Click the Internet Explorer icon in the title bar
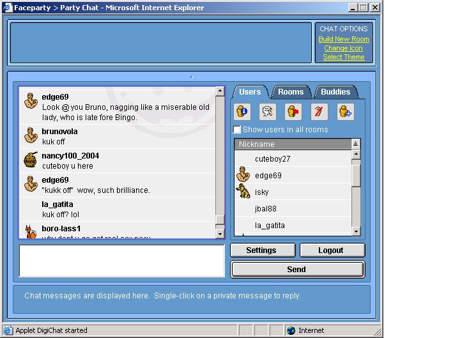This screenshot has width=469, height=338. pos(8,8)
